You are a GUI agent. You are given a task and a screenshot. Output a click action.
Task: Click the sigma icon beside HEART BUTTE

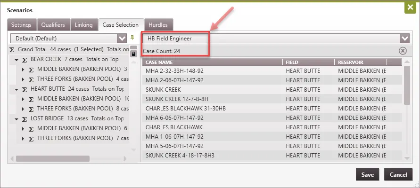(25, 89)
